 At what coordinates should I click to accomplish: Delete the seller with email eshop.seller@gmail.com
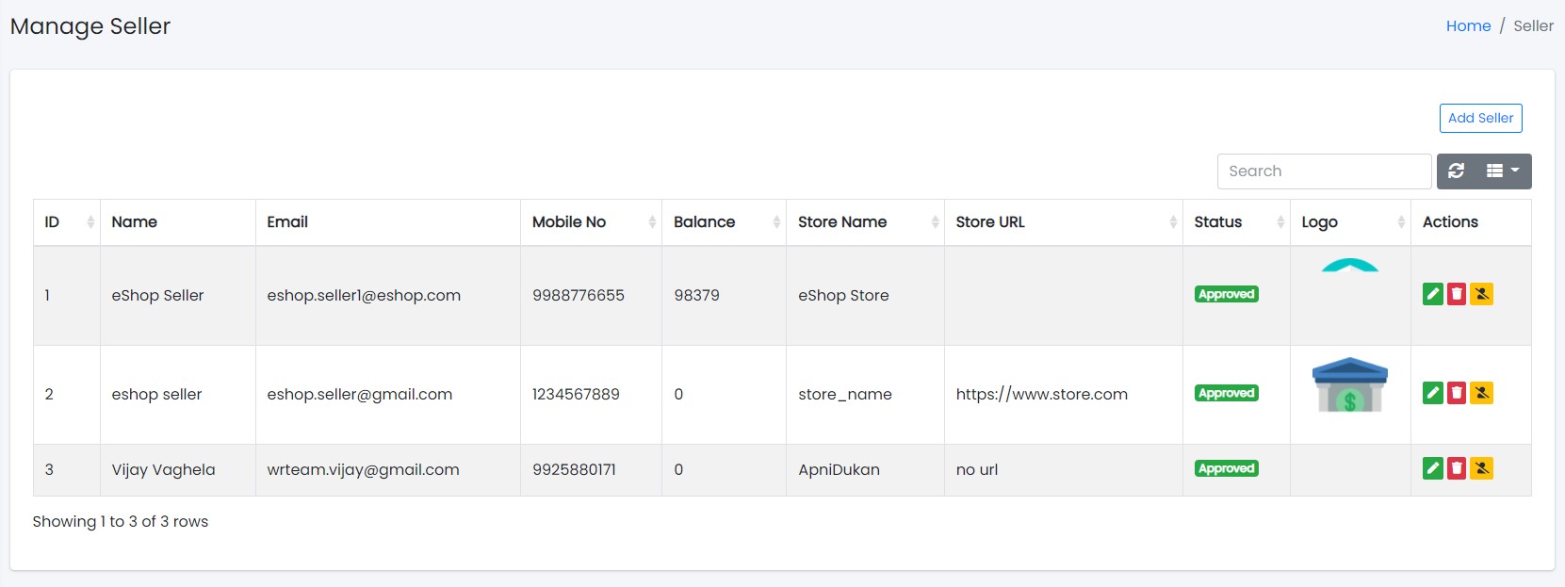click(1457, 393)
